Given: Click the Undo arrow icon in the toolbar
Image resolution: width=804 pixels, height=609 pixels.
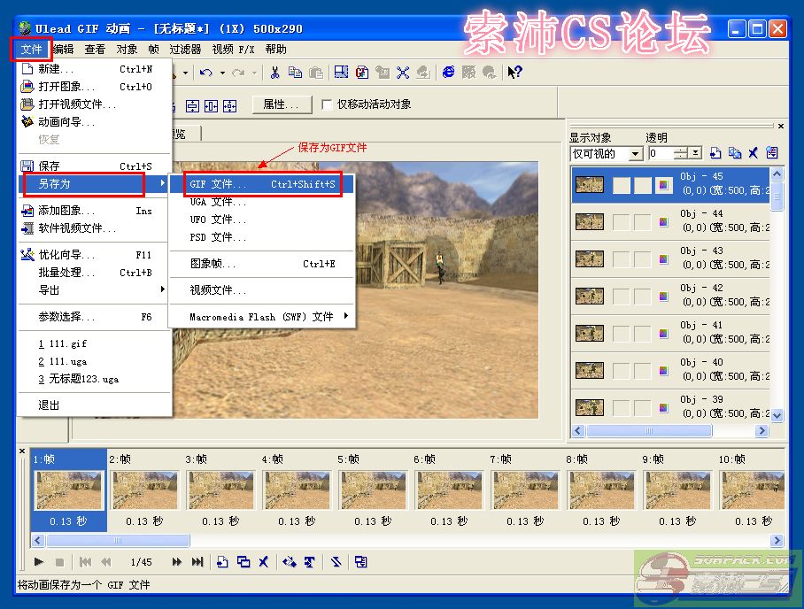Looking at the screenshot, I should point(206,73).
